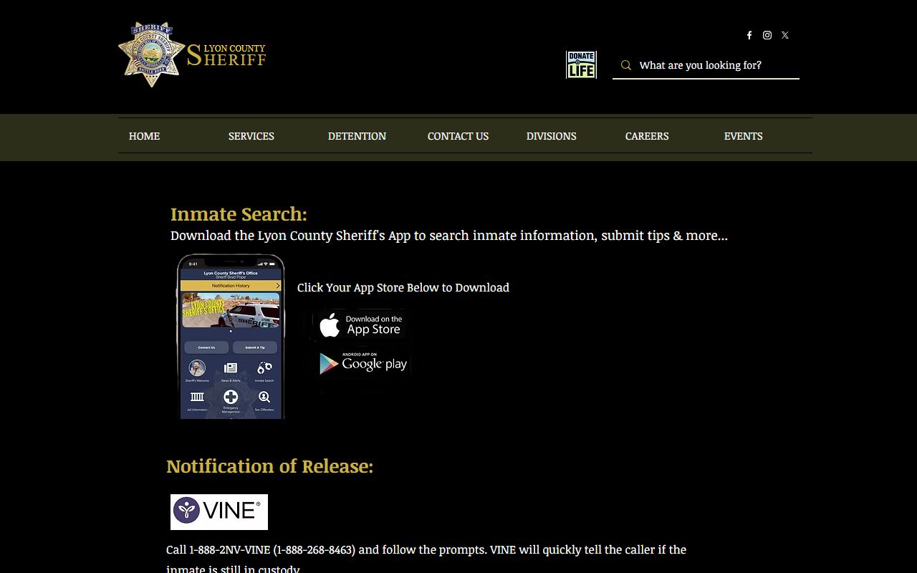The width and height of the screenshot is (917, 573).
Task: Focus the 'What are you looking for?' search field
Action: 706,65
